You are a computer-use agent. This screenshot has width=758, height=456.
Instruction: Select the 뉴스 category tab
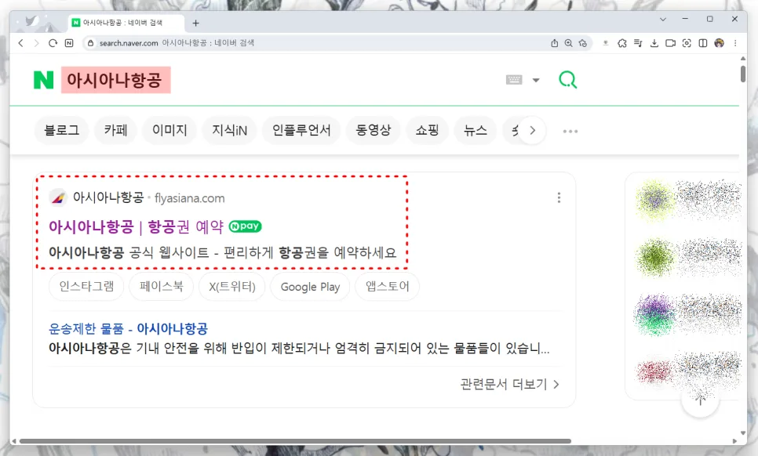click(x=476, y=130)
